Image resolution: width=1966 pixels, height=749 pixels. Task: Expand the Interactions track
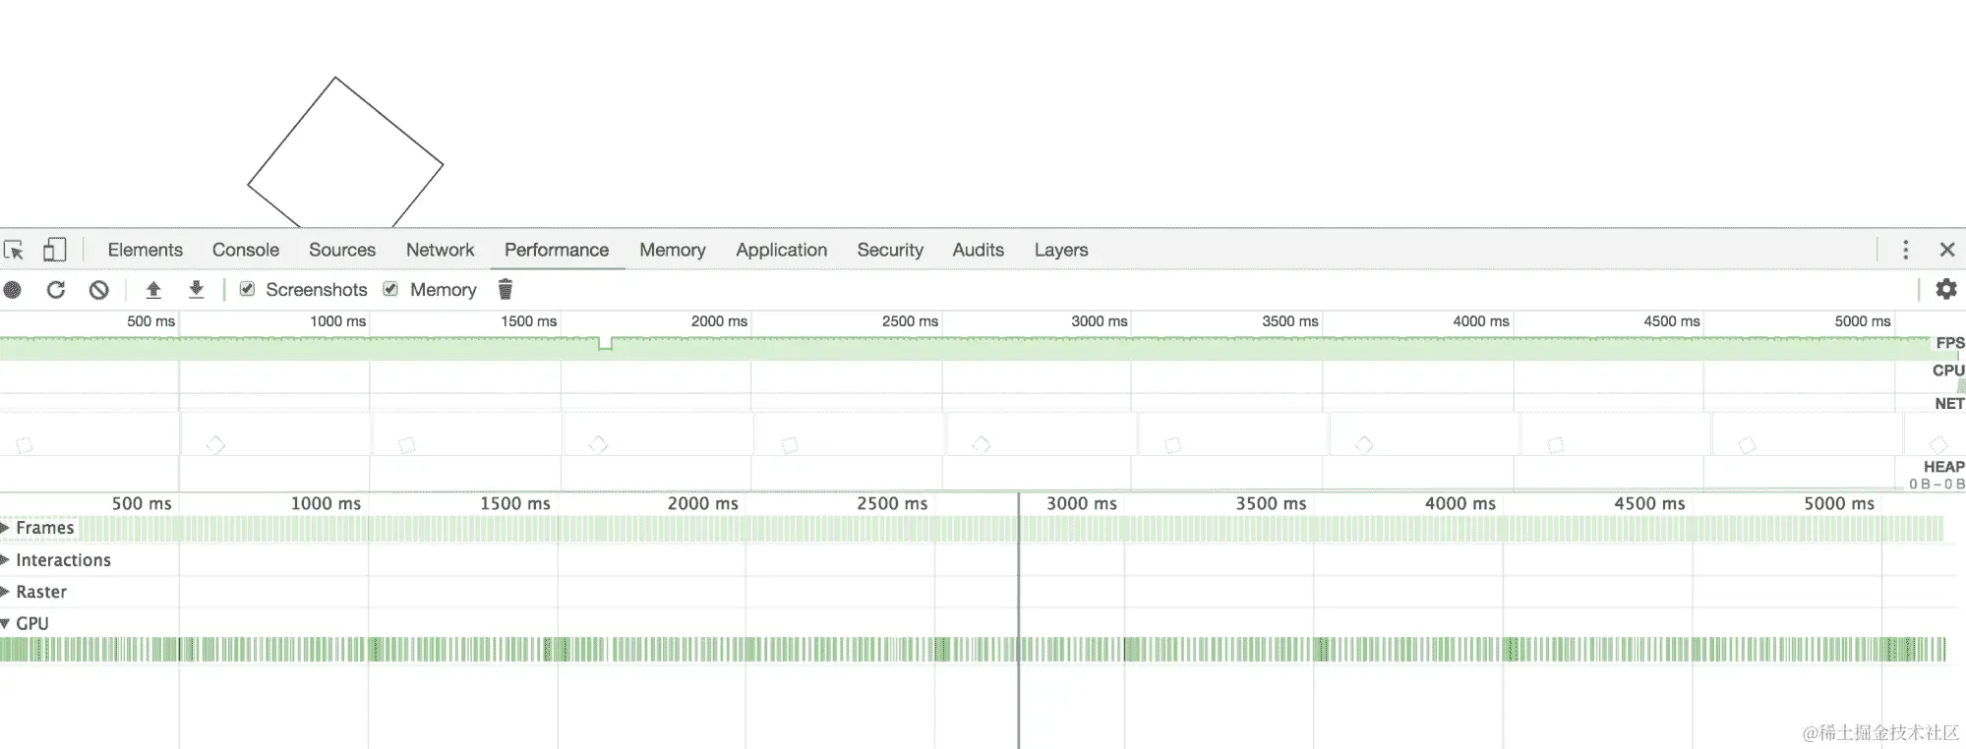pos(5,560)
